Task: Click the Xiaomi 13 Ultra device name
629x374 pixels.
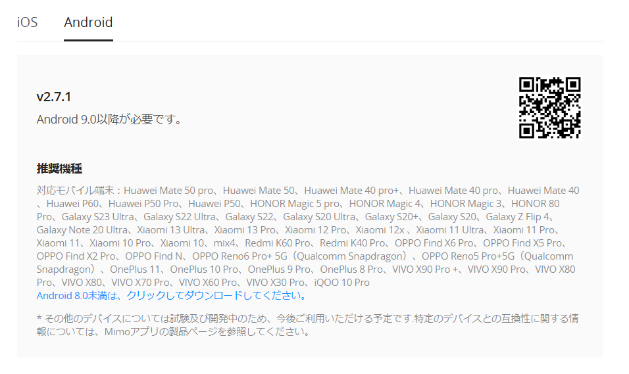Action: click(x=171, y=230)
